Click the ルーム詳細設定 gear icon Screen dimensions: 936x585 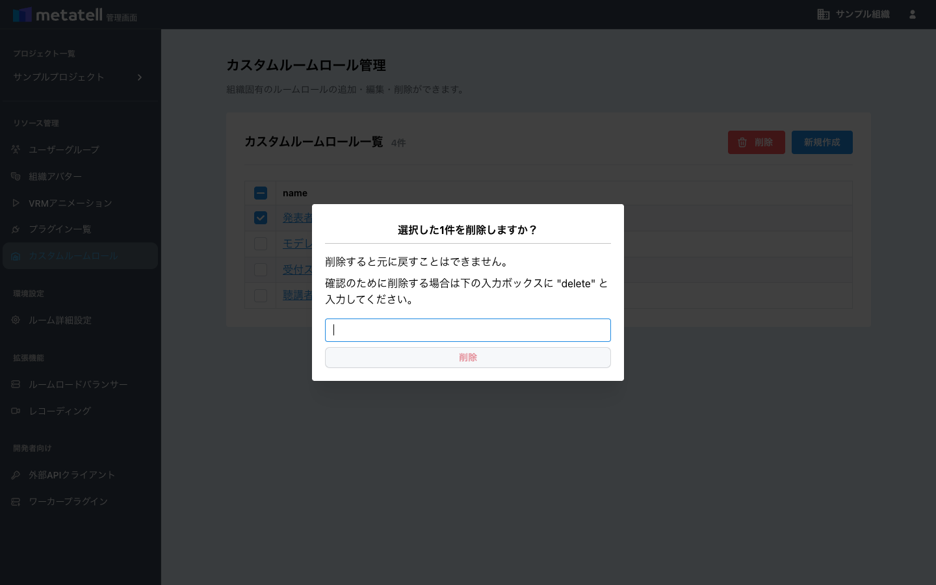pos(16,320)
